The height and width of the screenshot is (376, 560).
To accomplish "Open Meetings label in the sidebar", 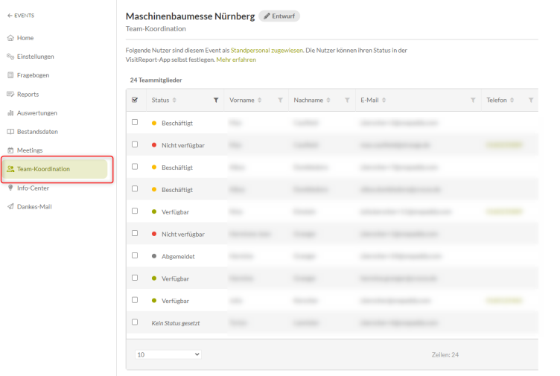I will point(30,150).
